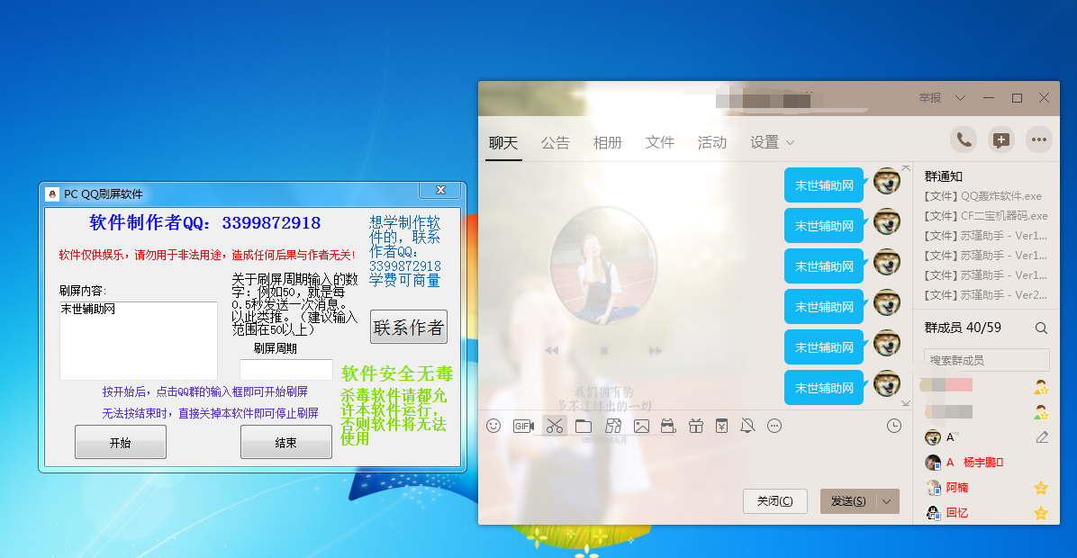Click 结束 button in 刷屏软件
The width and height of the screenshot is (1077, 558).
click(x=285, y=442)
